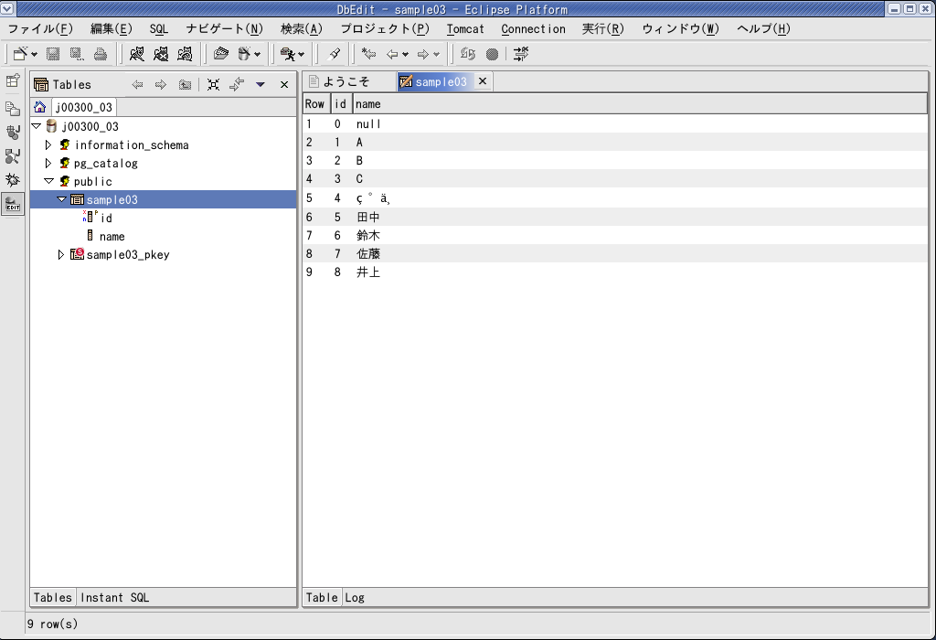This screenshot has width=936, height=640.
Task: Collapse the public schema node
Action: [49, 181]
